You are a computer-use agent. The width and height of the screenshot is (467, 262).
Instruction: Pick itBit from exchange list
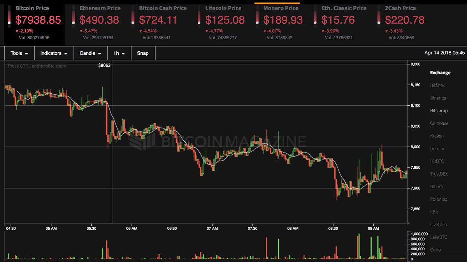pos(434,212)
